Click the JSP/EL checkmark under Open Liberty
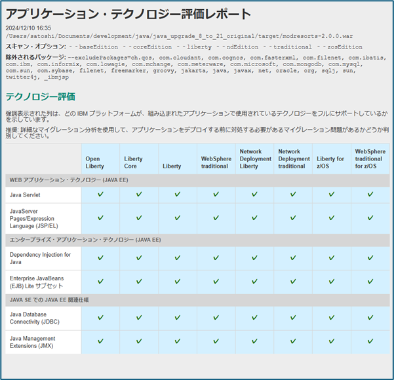The width and height of the screenshot is (394, 380). click(x=100, y=218)
